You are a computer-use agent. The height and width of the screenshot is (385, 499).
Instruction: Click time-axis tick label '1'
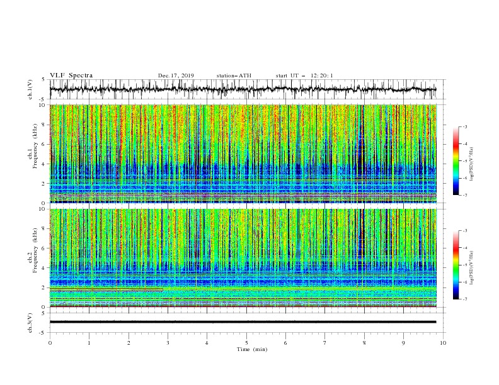[89, 343]
